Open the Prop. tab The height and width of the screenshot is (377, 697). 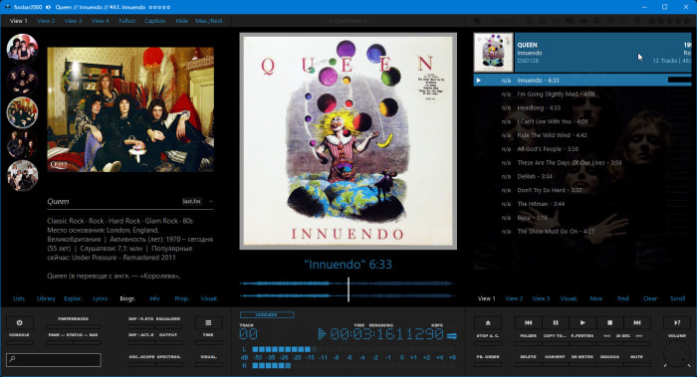tap(181, 298)
